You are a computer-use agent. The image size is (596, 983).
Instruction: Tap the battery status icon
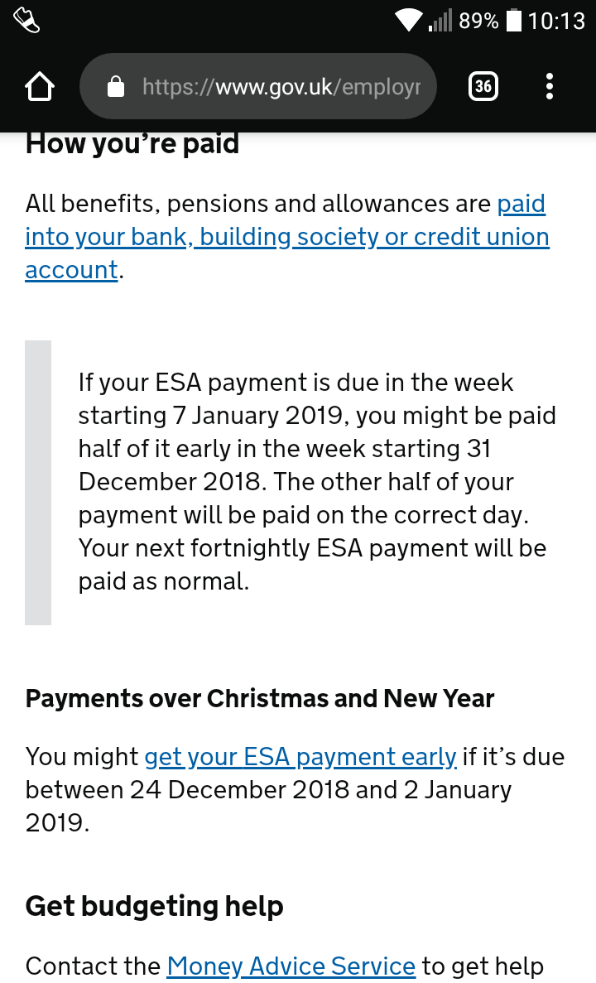coord(514,20)
